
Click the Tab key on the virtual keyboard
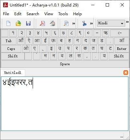[9, 41]
